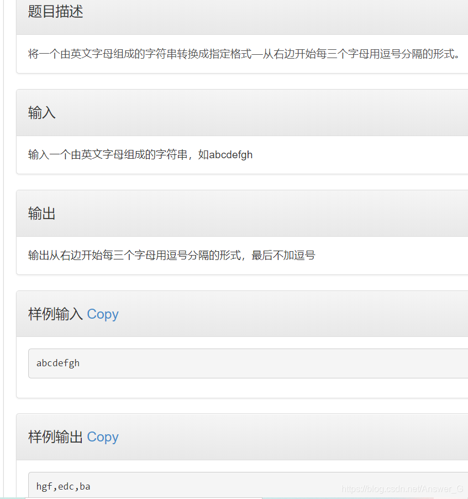Click the sample input text abcdefgh
This screenshot has width=468, height=499.
(58, 363)
